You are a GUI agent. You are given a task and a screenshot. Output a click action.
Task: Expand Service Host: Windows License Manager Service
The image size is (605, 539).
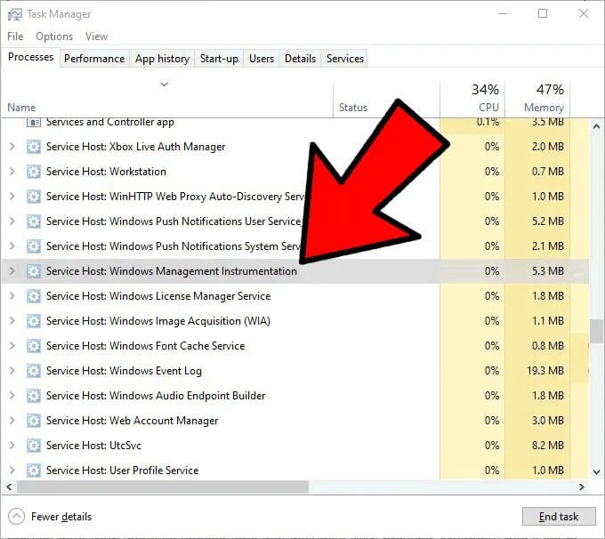(12, 296)
